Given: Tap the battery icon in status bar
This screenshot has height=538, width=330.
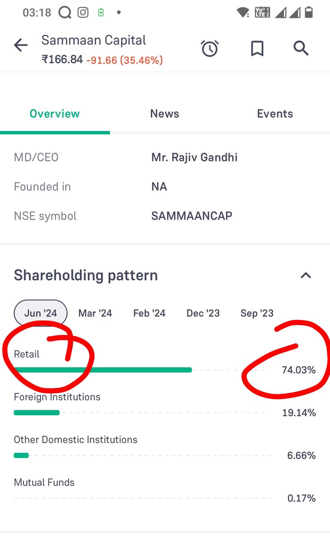Looking at the screenshot, I should pos(308,12).
